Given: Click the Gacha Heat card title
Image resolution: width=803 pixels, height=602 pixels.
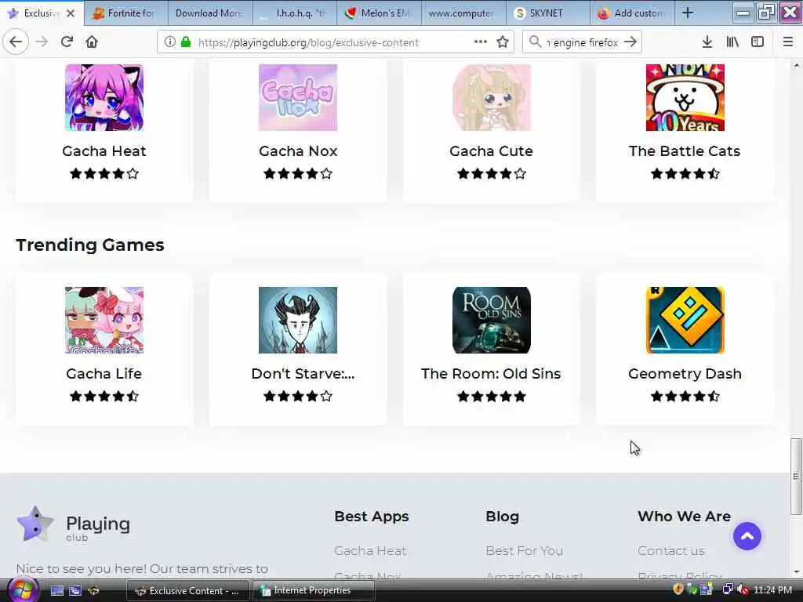Looking at the screenshot, I should [104, 151].
